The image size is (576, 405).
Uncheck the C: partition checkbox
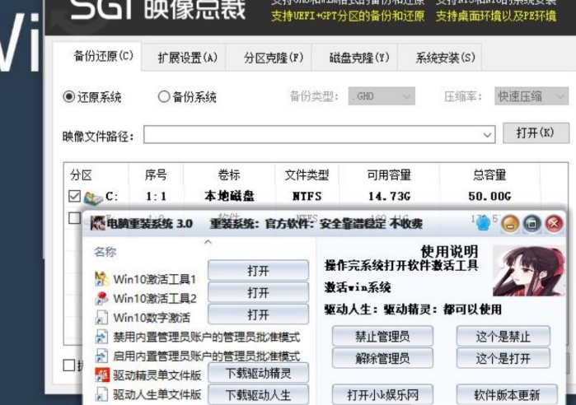pyautogui.click(x=74, y=196)
